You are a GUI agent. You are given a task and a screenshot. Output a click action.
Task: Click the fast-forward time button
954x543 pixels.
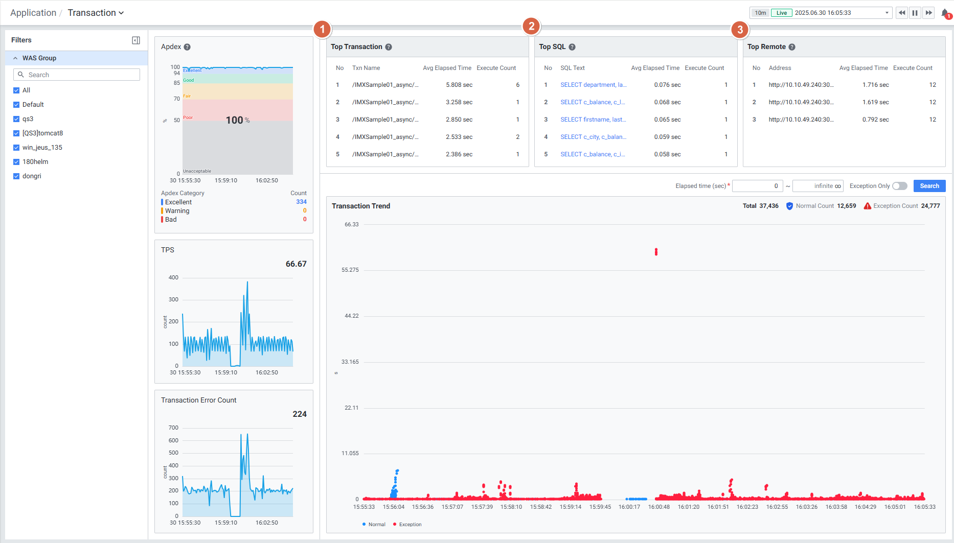coord(928,13)
